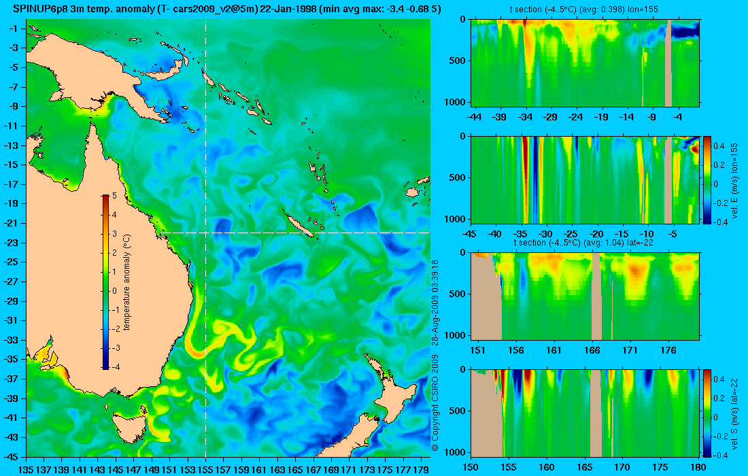Select the 'vel. E (m/s) lon=155' label

734,180
